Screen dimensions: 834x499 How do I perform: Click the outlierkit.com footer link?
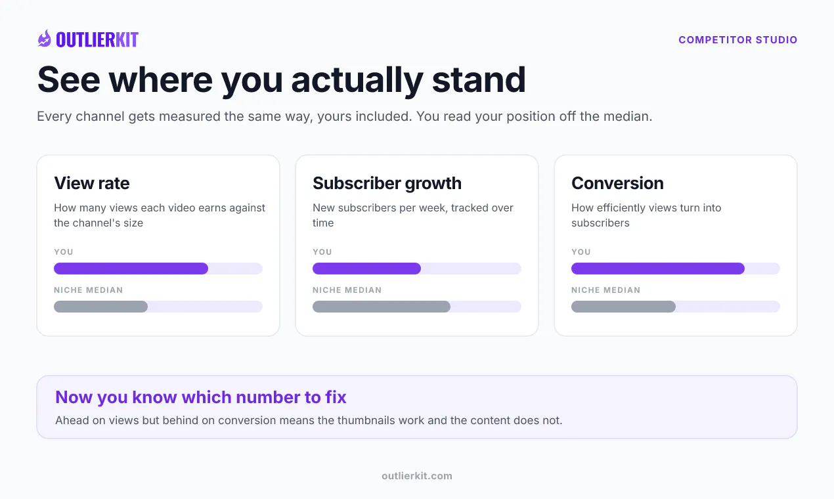(417, 476)
